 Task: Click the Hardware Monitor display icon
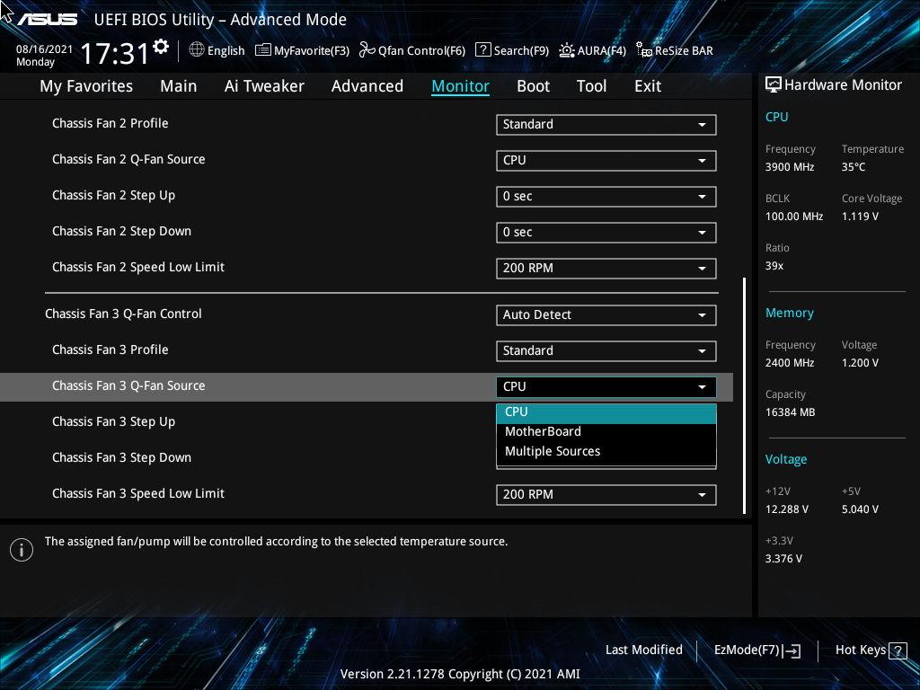click(x=774, y=85)
